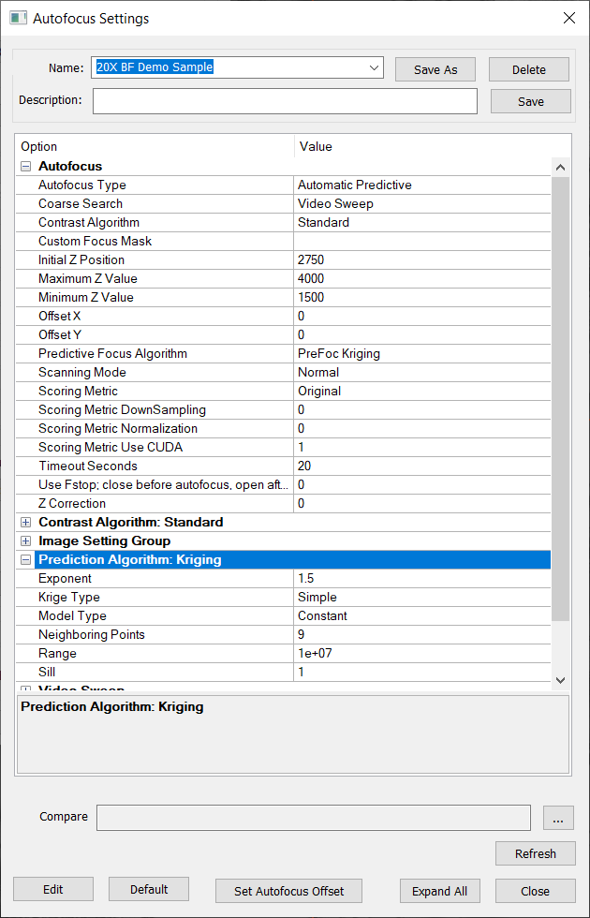Focus the Description text field
This screenshot has width=590, height=918.
coord(285,101)
